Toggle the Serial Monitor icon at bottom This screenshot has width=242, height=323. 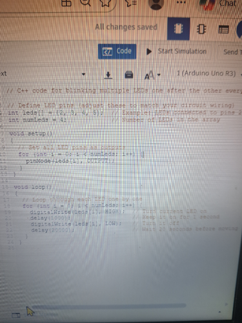[15, 315]
